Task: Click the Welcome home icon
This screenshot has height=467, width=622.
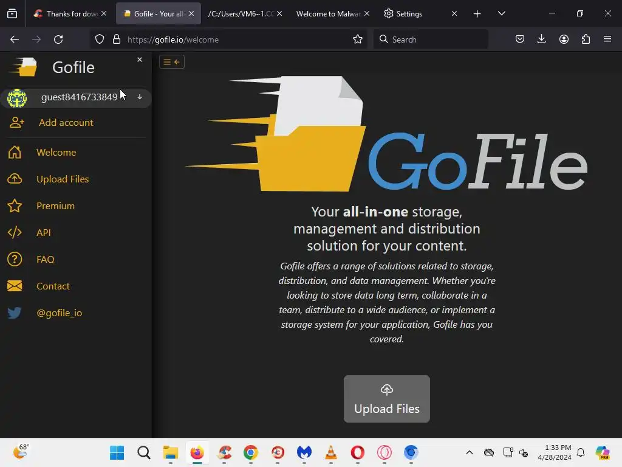Action: (x=15, y=152)
